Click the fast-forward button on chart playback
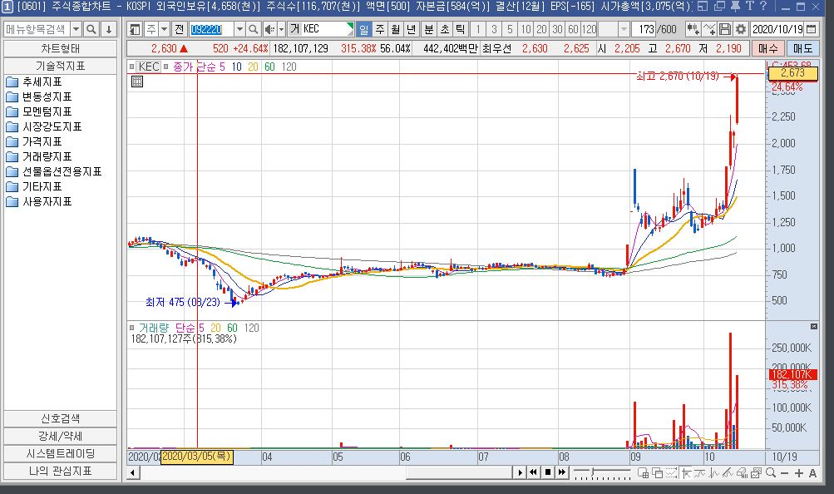Screen dimensions: 834x494 point(561,472)
